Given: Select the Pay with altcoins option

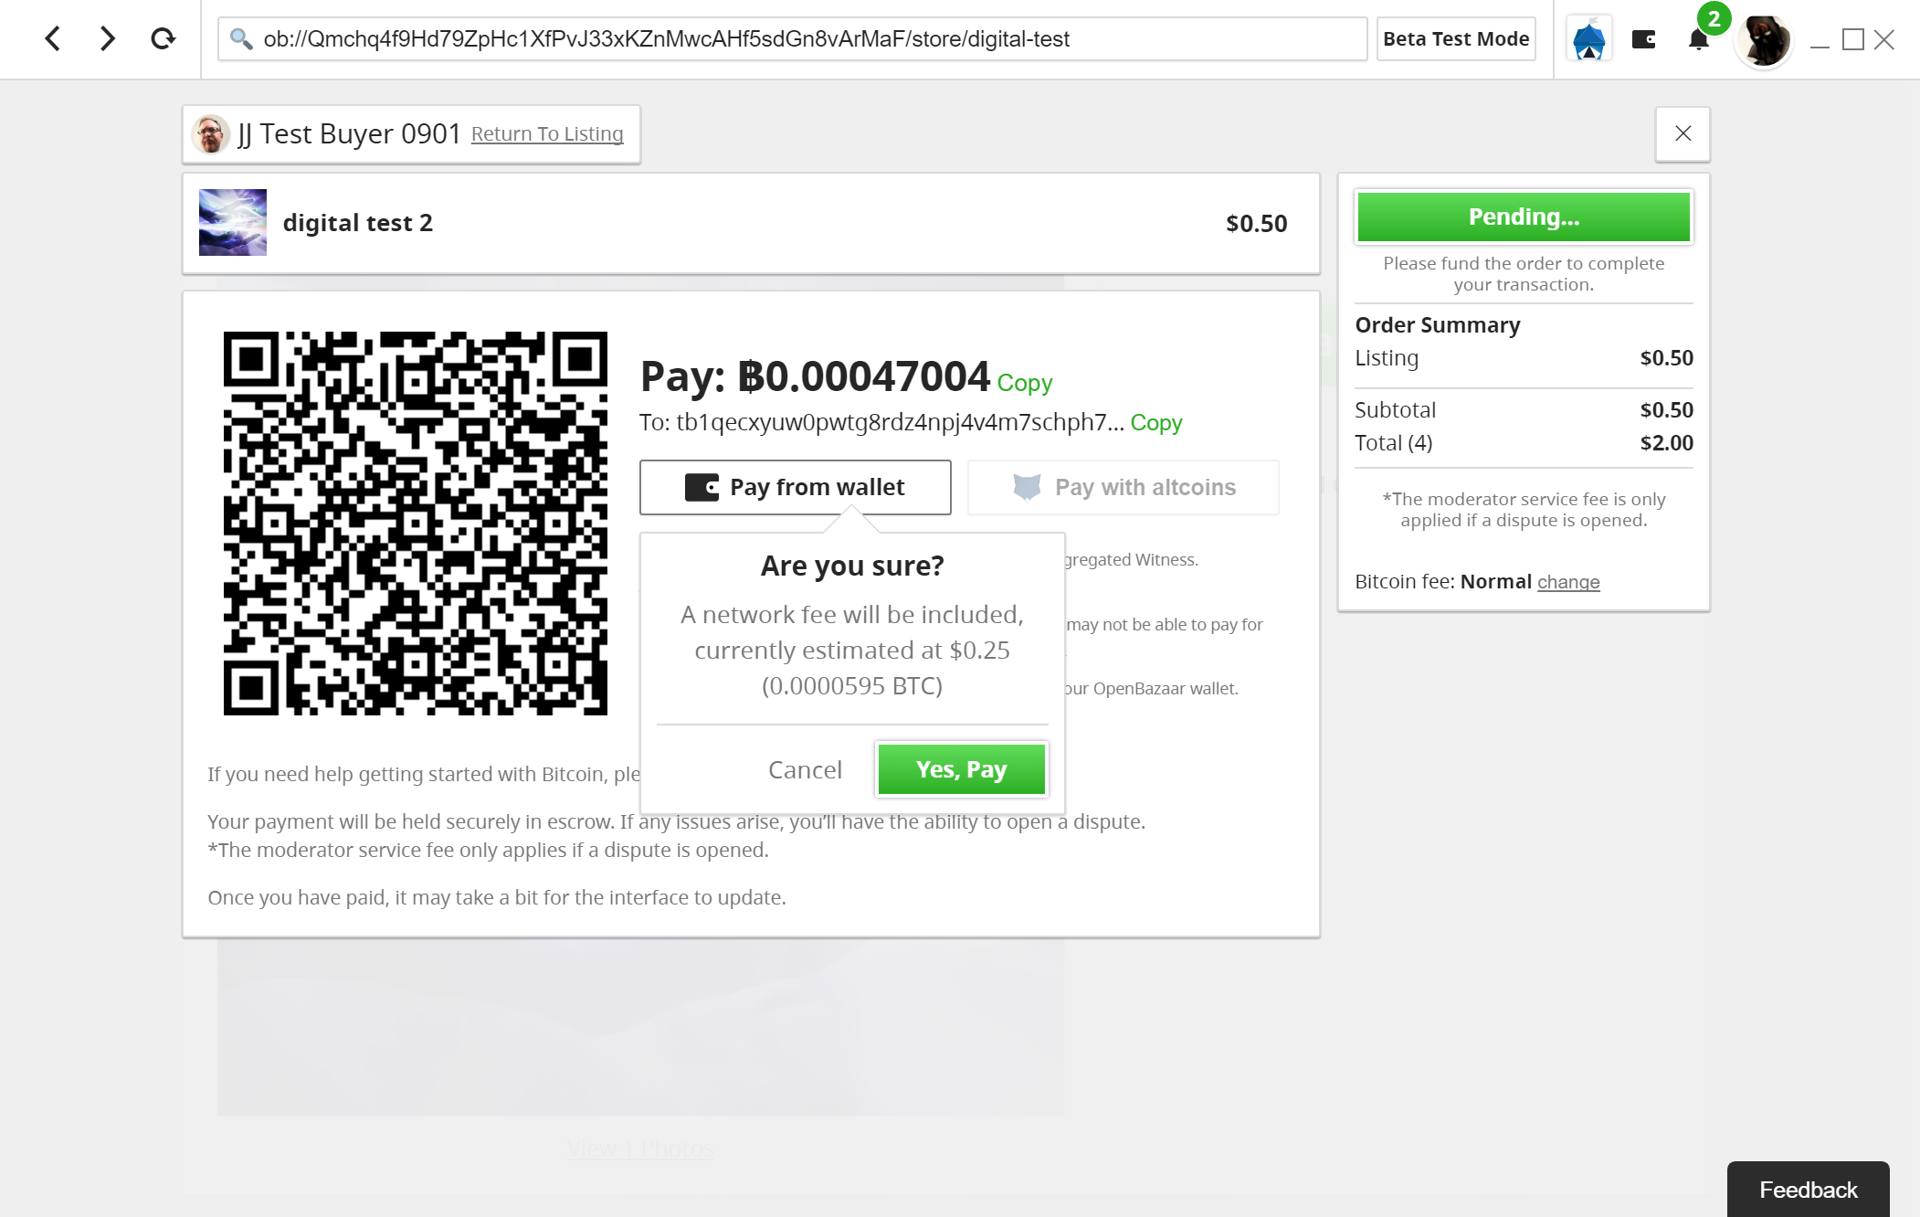Looking at the screenshot, I should click(1123, 487).
